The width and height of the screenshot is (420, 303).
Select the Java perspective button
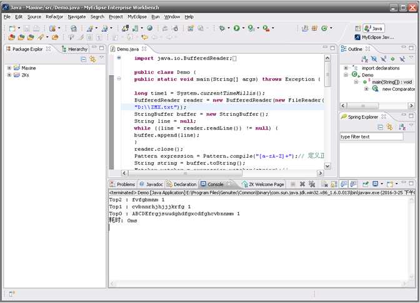374,28
